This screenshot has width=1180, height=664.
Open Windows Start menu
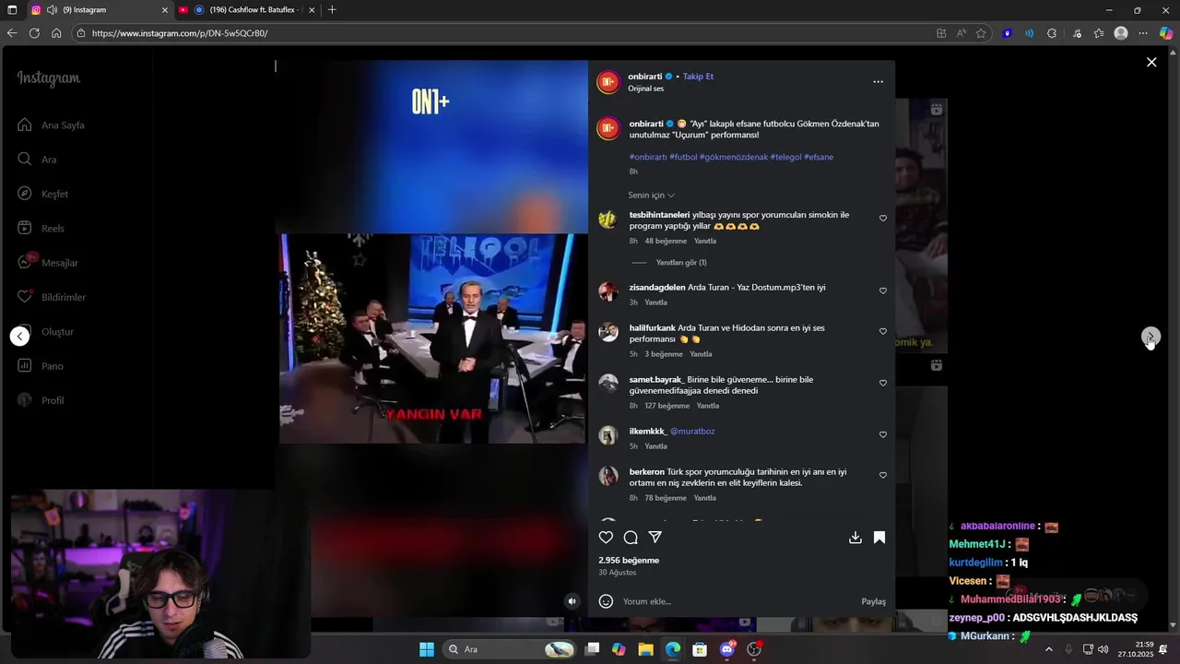tap(427, 649)
